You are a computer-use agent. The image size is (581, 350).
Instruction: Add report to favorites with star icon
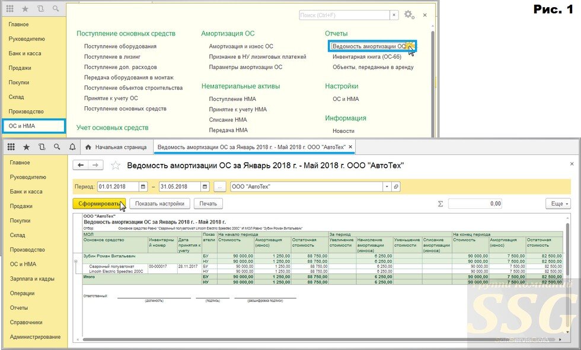point(116,166)
